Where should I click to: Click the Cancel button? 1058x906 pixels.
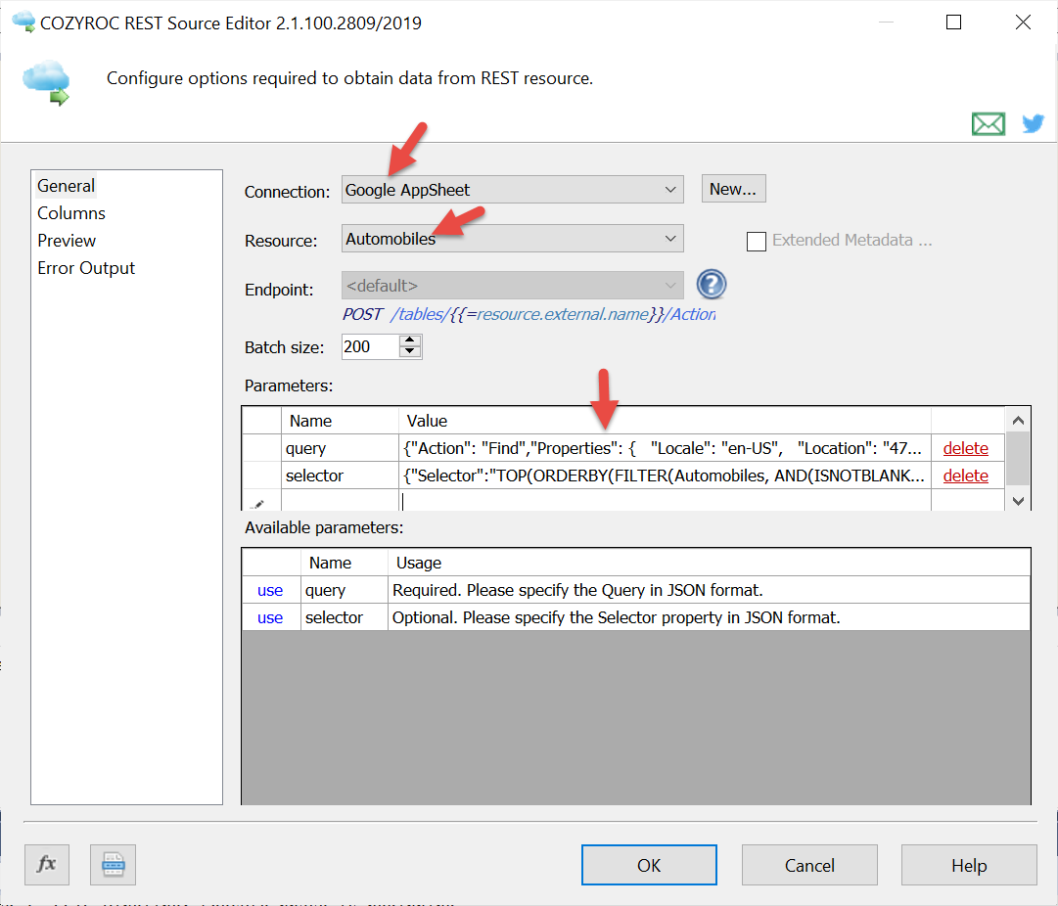tap(809, 865)
